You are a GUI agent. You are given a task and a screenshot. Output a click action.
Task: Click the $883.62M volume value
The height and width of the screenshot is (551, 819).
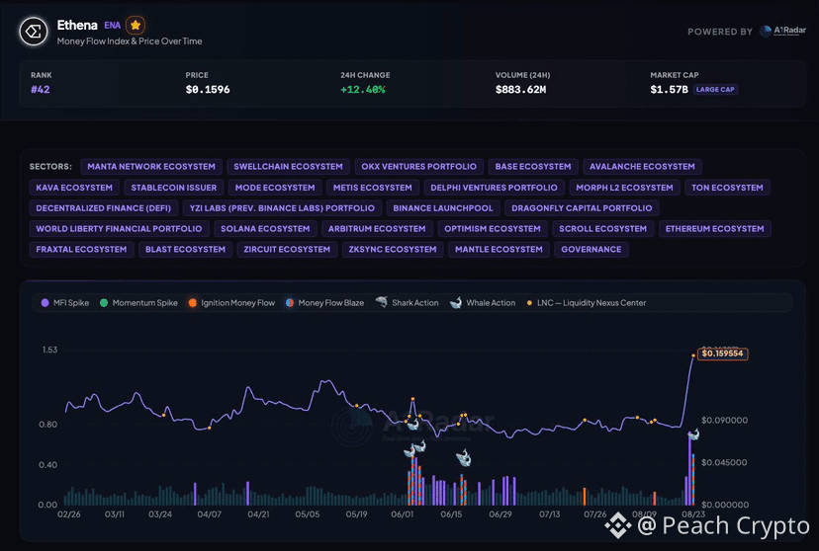(520, 90)
